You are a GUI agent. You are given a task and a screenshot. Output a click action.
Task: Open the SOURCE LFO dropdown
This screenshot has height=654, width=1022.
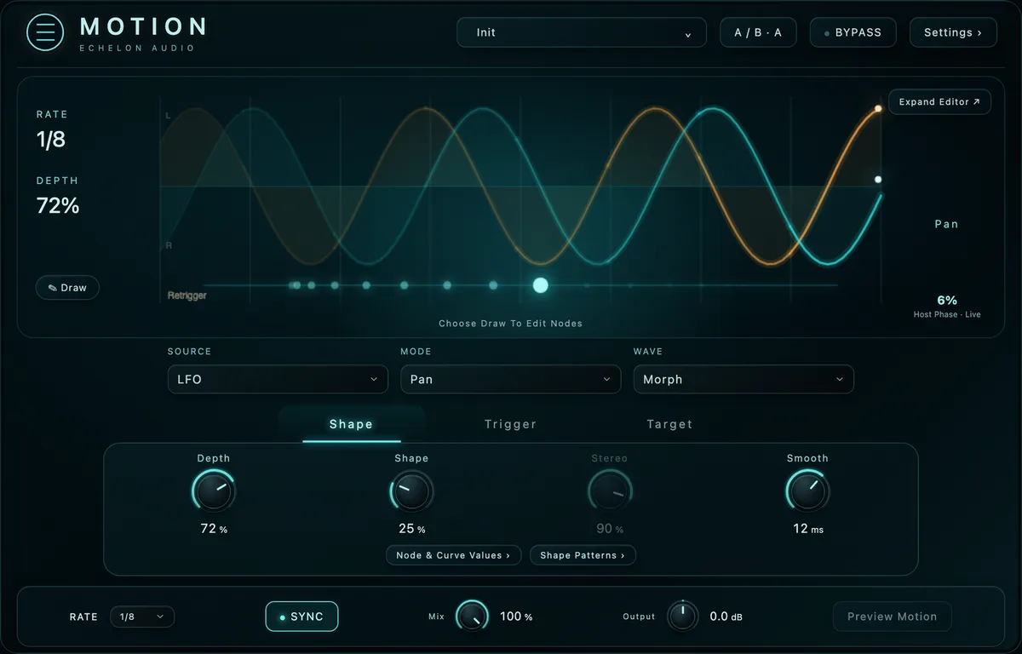(x=278, y=379)
